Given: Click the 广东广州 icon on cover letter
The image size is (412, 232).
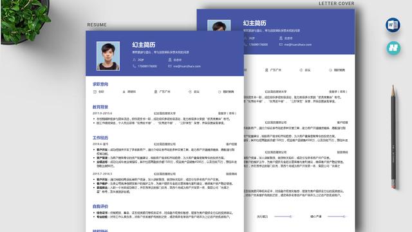Looking at the screenshot, I should coord(267,70).
